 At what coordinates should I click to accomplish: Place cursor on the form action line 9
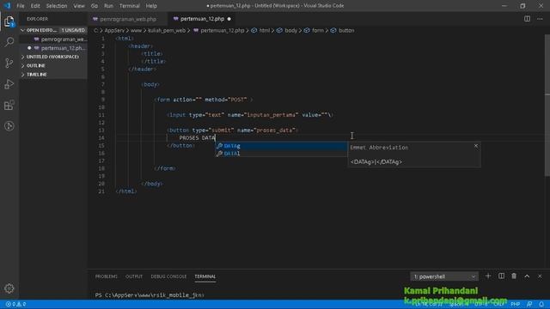coord(204,100)
